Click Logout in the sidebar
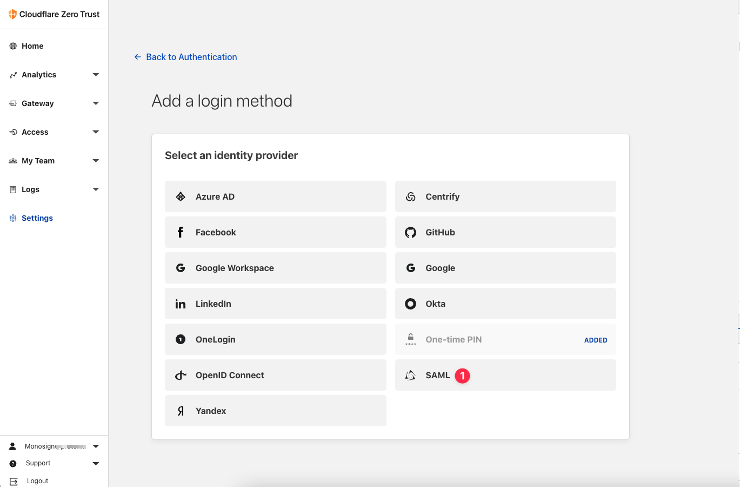 37,481
